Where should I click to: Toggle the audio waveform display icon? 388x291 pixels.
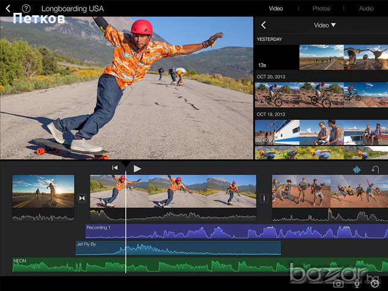[x=356, y=169]
